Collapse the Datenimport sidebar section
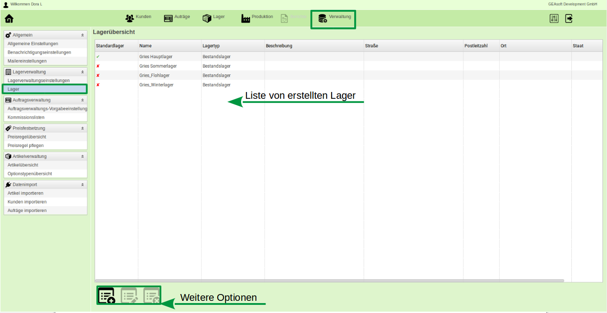The width and height of the screenshot is (607, 313). click(82, 184)
